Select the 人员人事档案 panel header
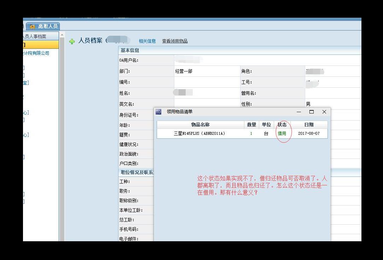383x260 pixels. point(35,36)
